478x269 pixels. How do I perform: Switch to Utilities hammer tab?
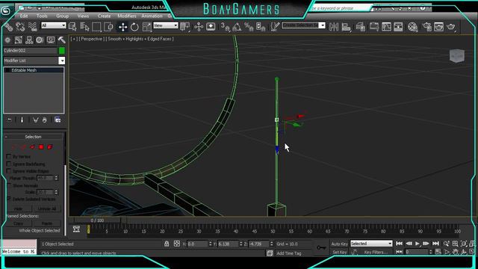point(61,40)
